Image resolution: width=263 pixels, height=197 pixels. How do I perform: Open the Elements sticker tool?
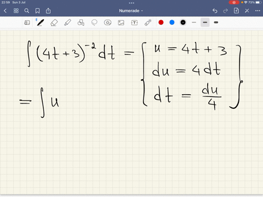click(x=107, y=22)
